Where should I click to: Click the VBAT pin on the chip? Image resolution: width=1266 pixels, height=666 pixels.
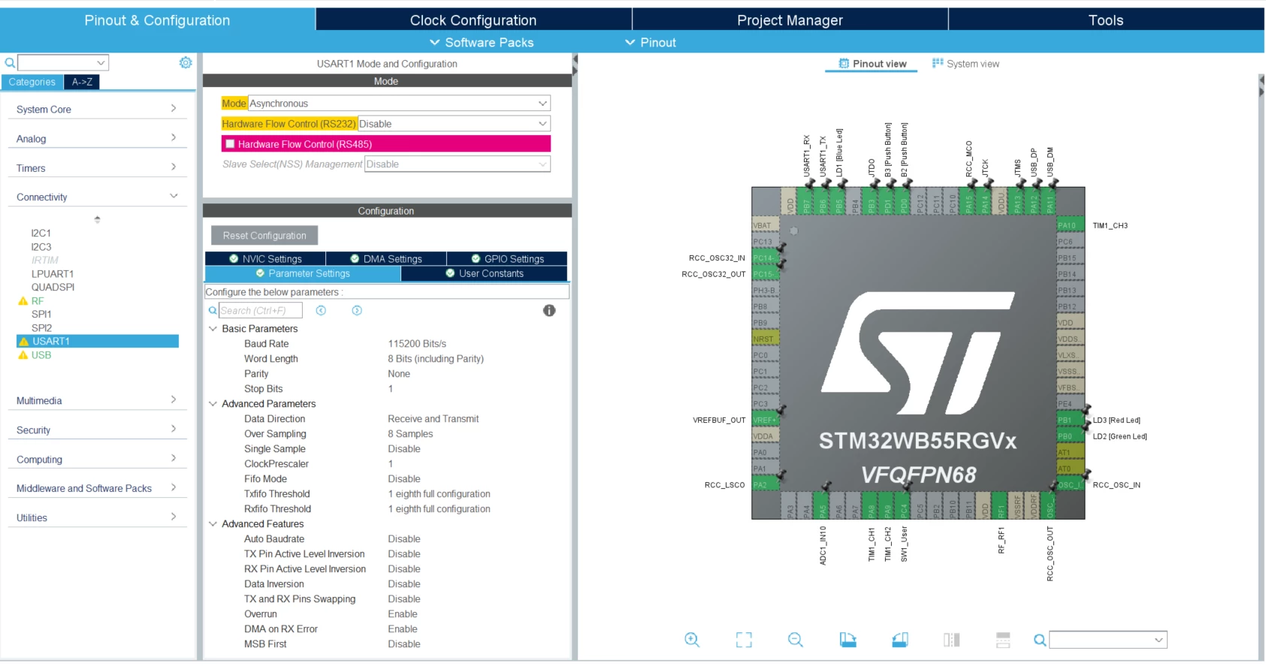pyautogui.click(x=766, y=225)
